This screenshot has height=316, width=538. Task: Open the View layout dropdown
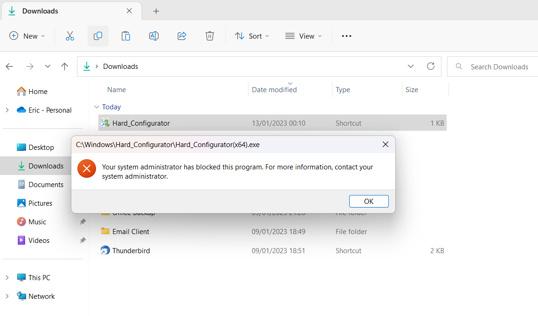tap(303, 36)
